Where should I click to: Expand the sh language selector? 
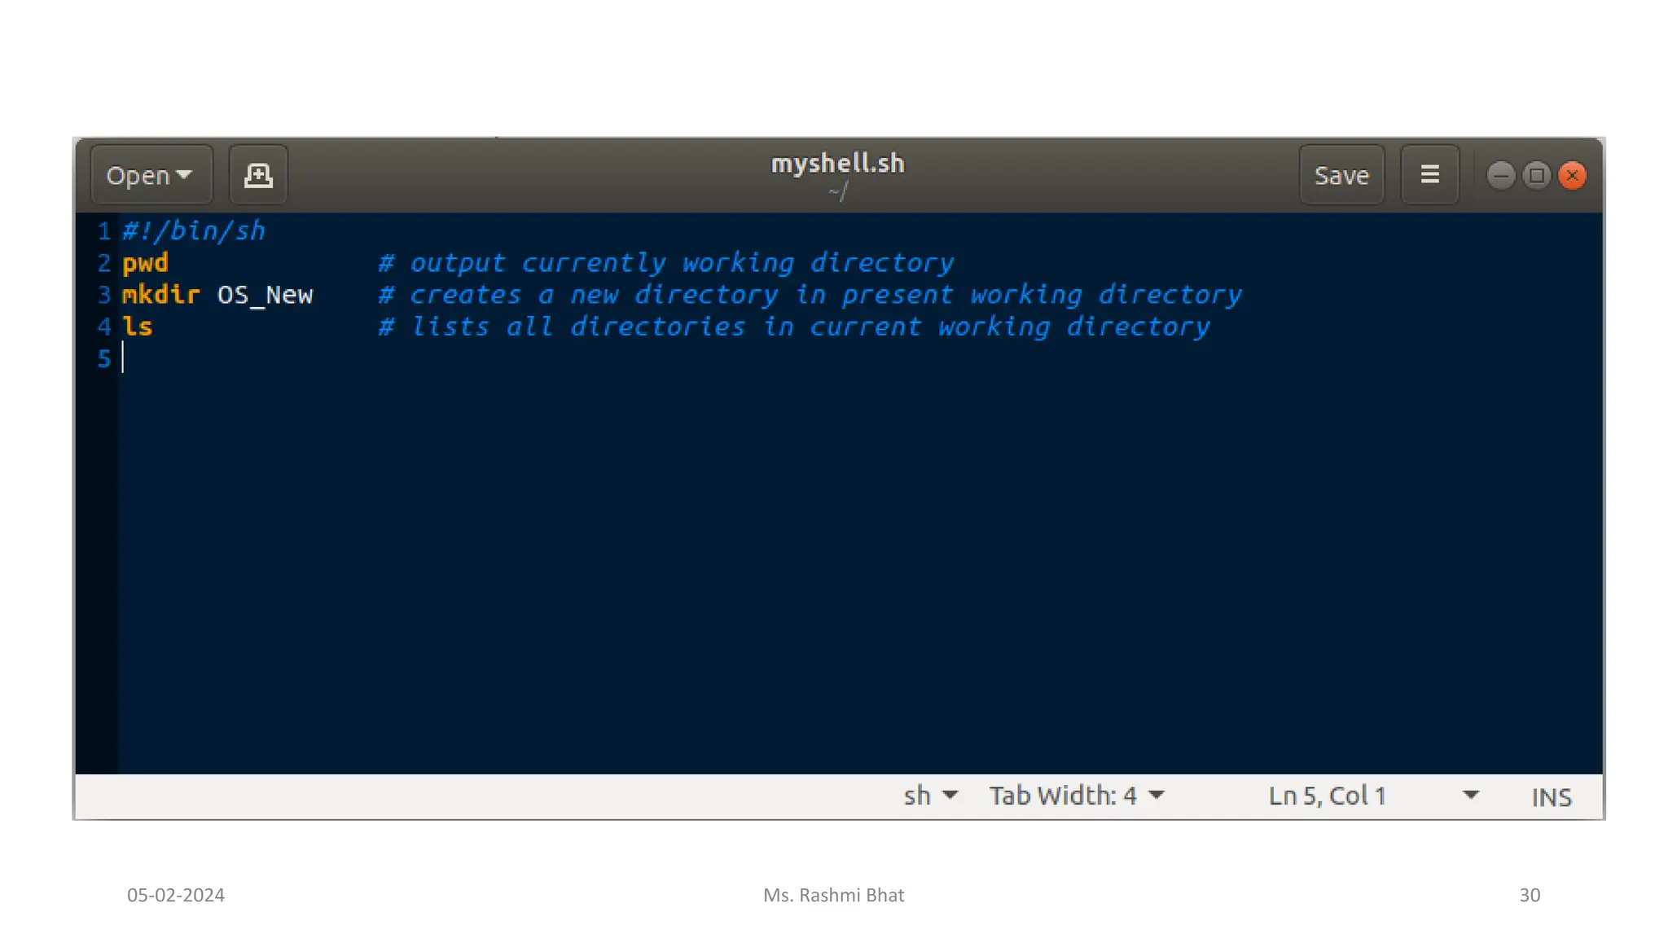coord(930,796)
